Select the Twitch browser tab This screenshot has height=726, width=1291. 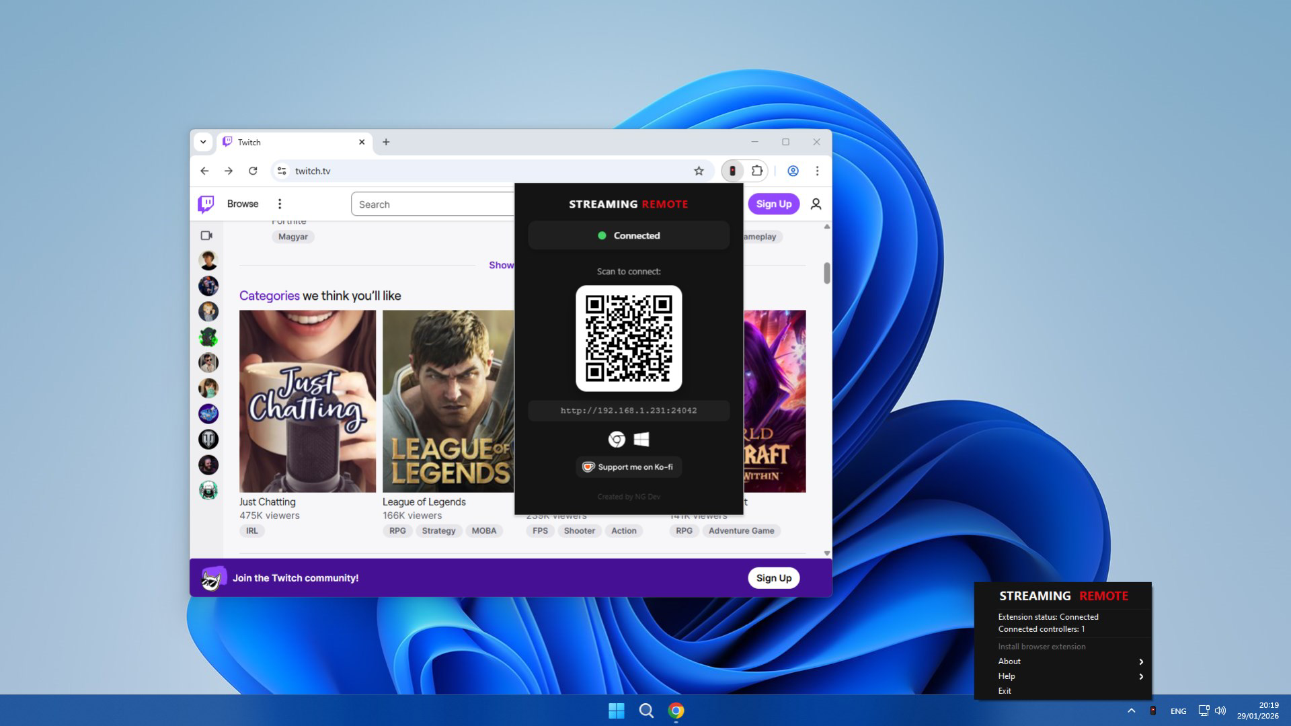(x=294, y=142)
